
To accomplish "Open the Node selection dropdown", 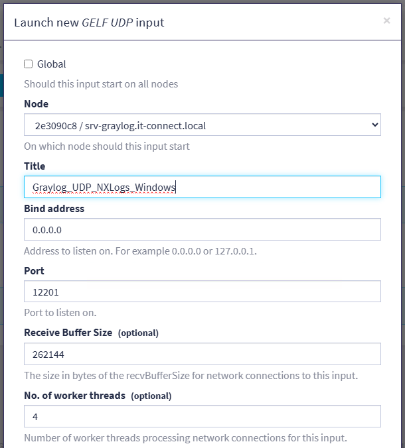I will (x=202, y=125).
